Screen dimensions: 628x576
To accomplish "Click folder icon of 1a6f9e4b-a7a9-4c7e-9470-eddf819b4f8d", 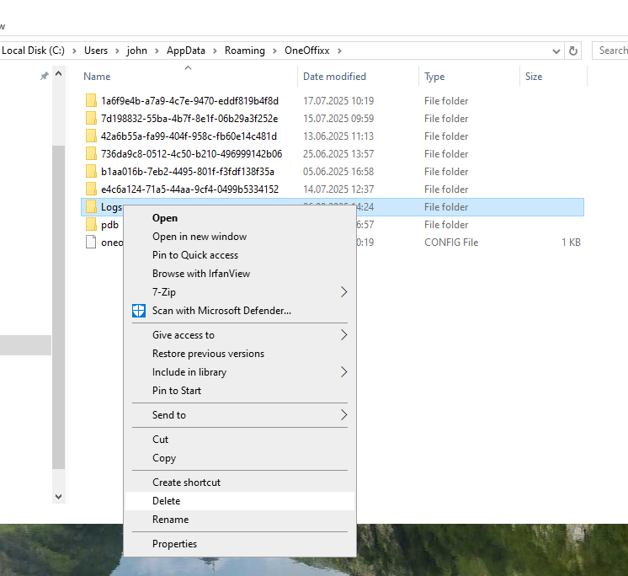I will [x=91, y=100].
